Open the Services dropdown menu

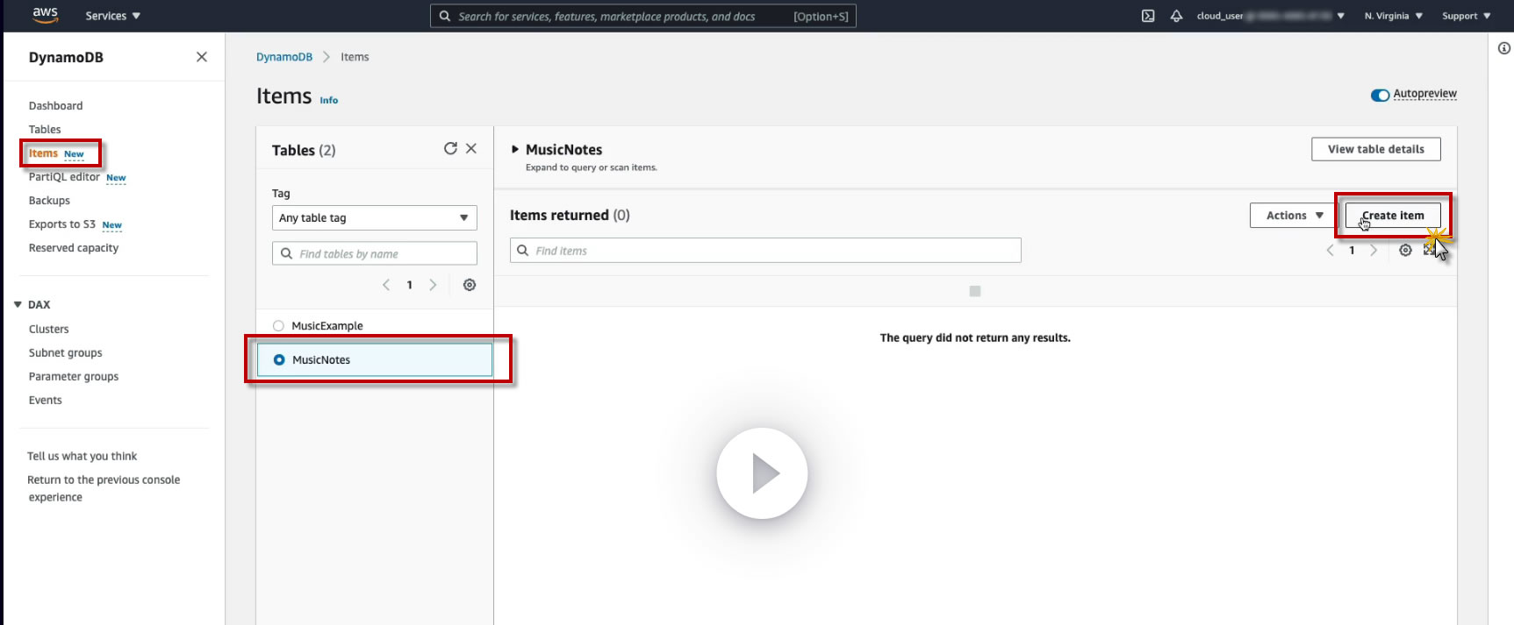coord(112,16)
